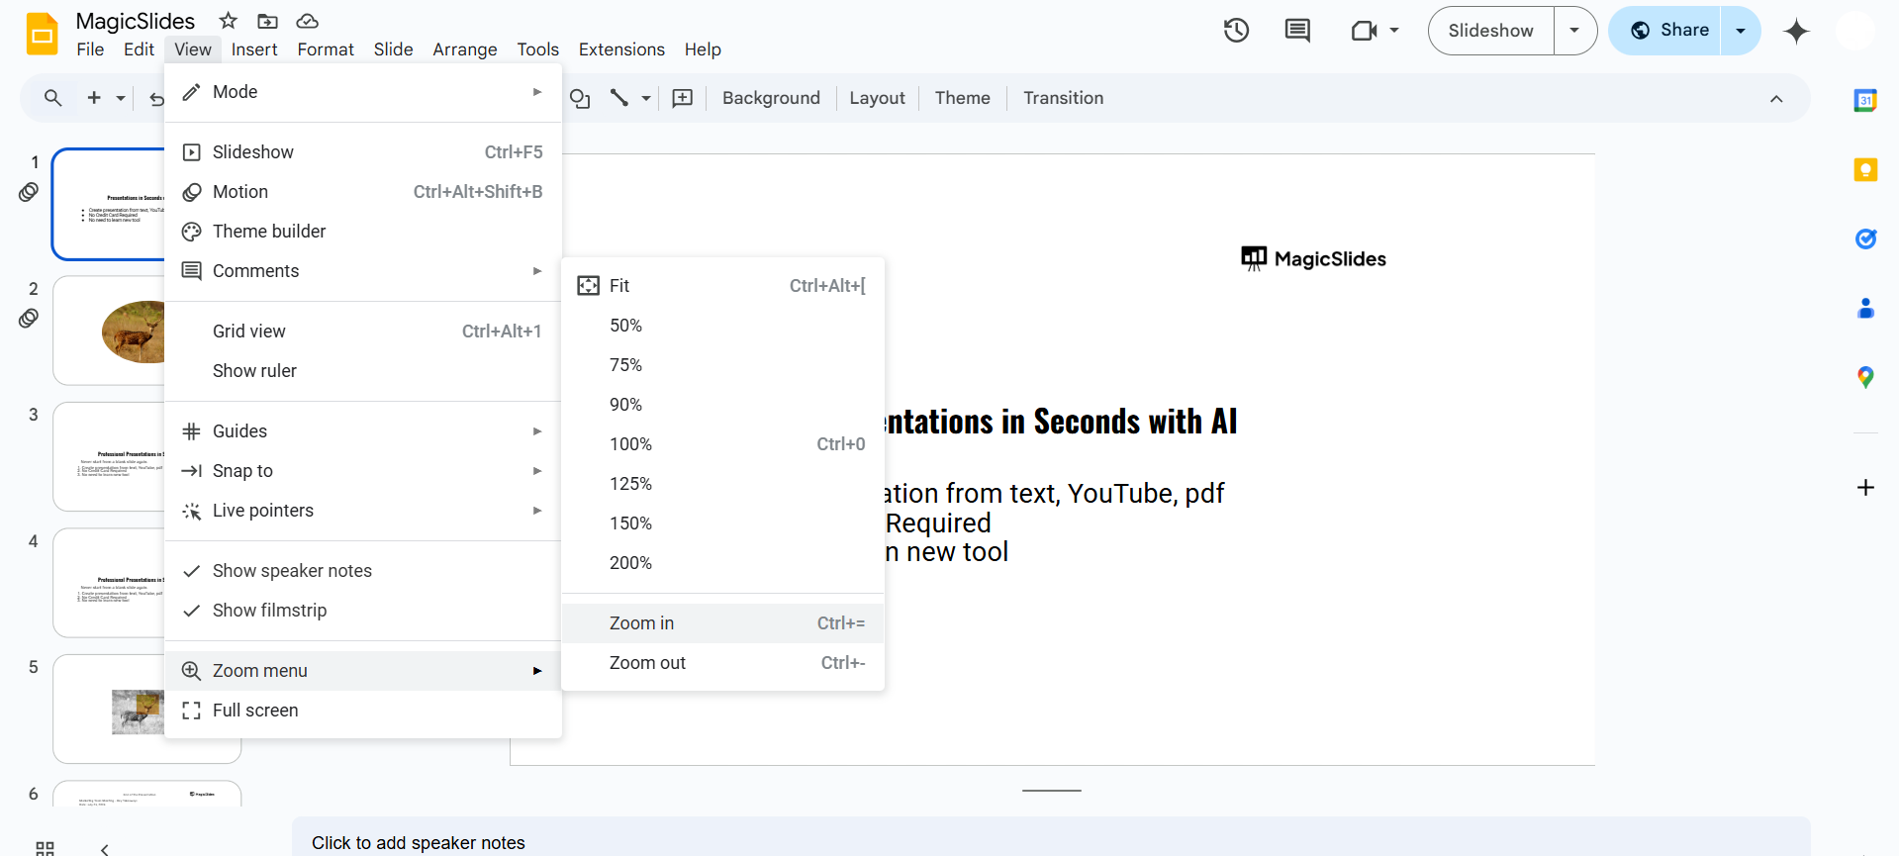The width and height of the screenshot is (1899, 856).
Task: Click the Gemini sparkle icon
Action: pos(1795,31)
